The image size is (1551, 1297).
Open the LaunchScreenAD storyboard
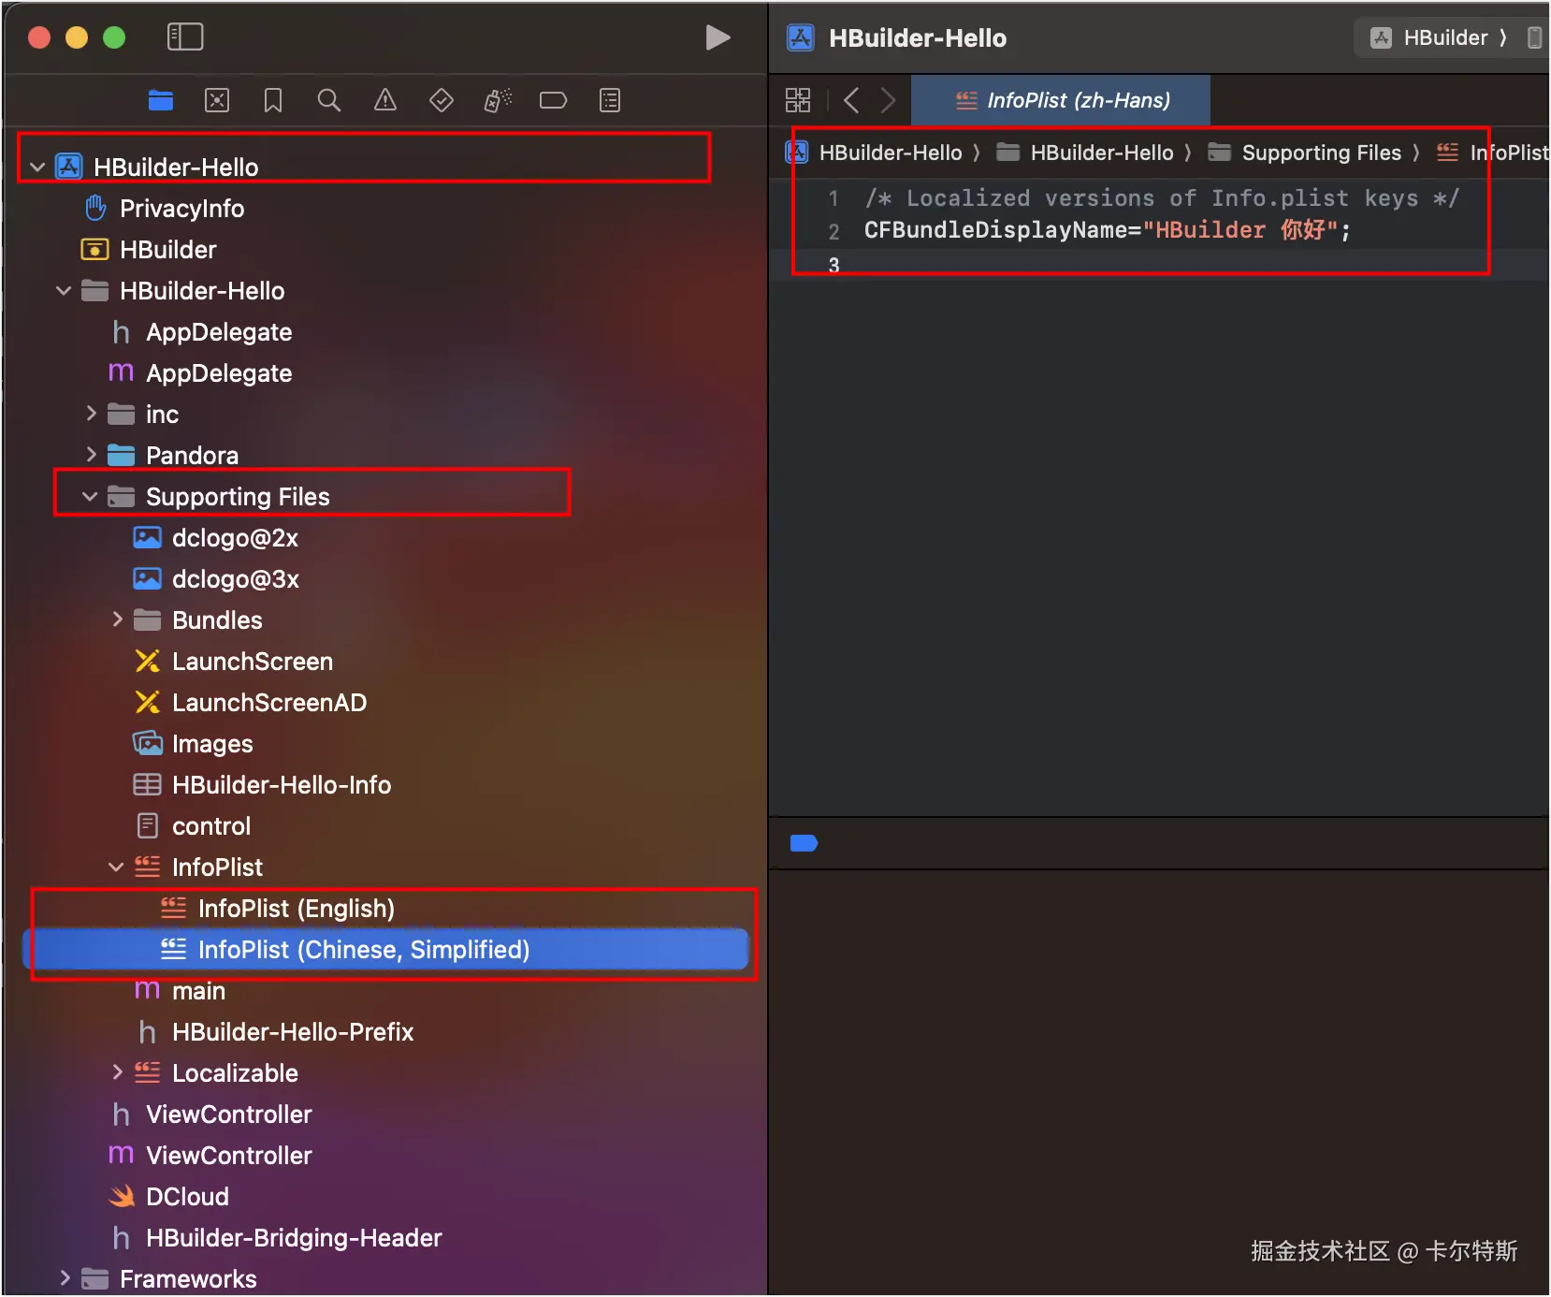pyautogui.click(x=269, y=703)
